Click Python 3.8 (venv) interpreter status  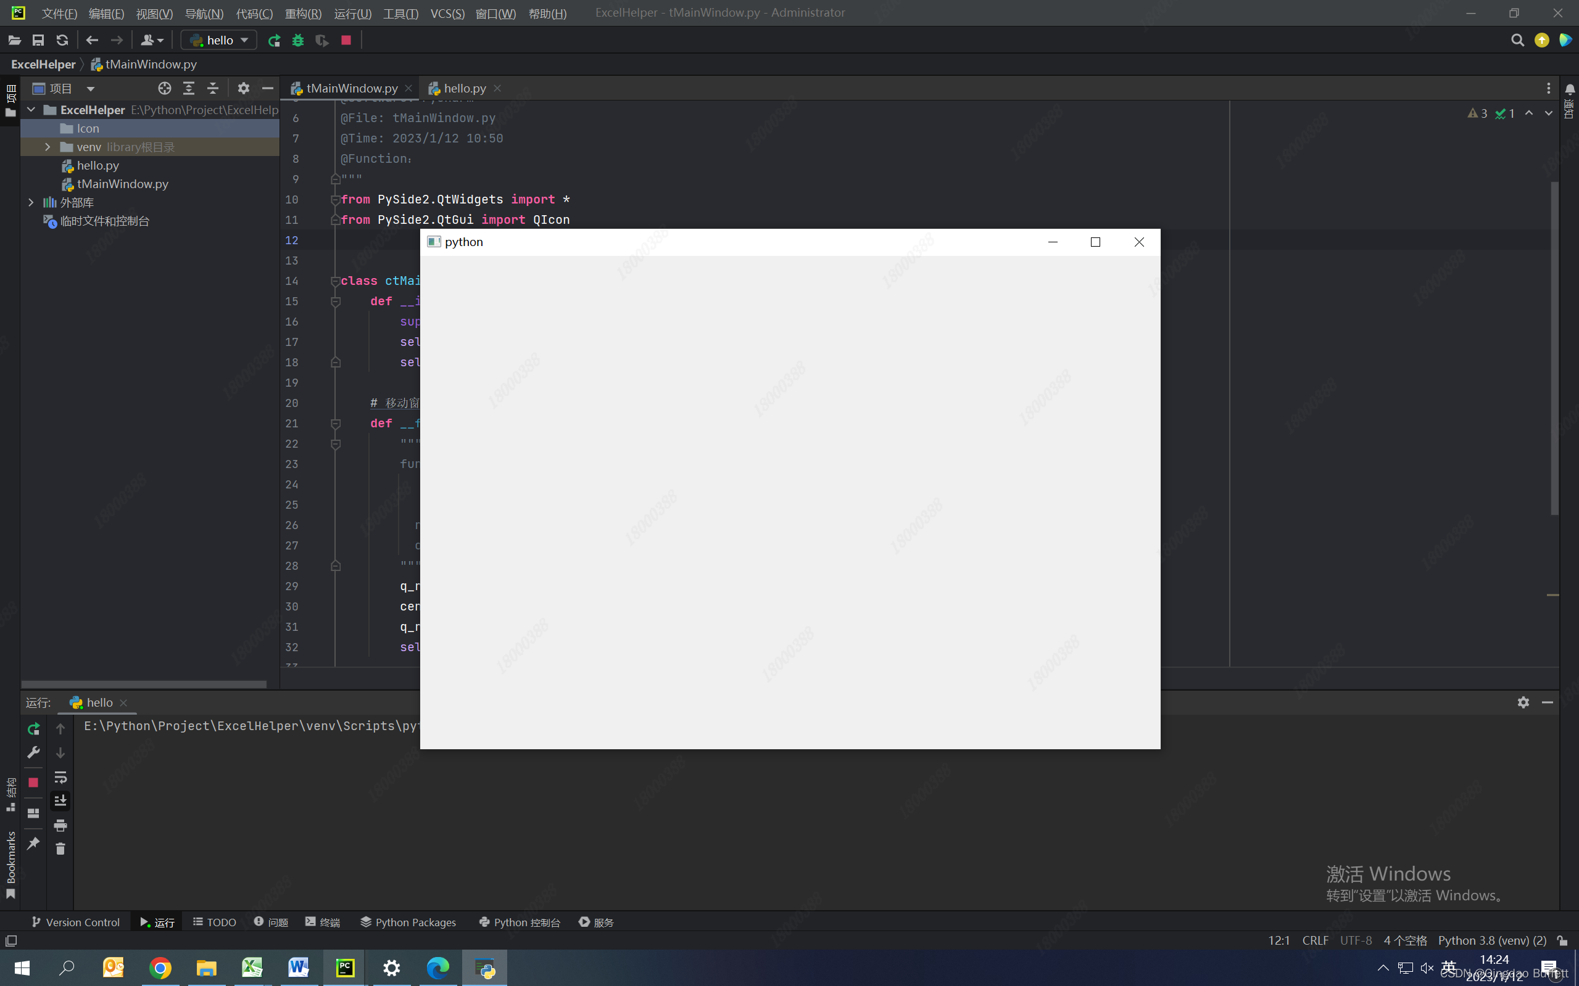[x=1491, y=940]
